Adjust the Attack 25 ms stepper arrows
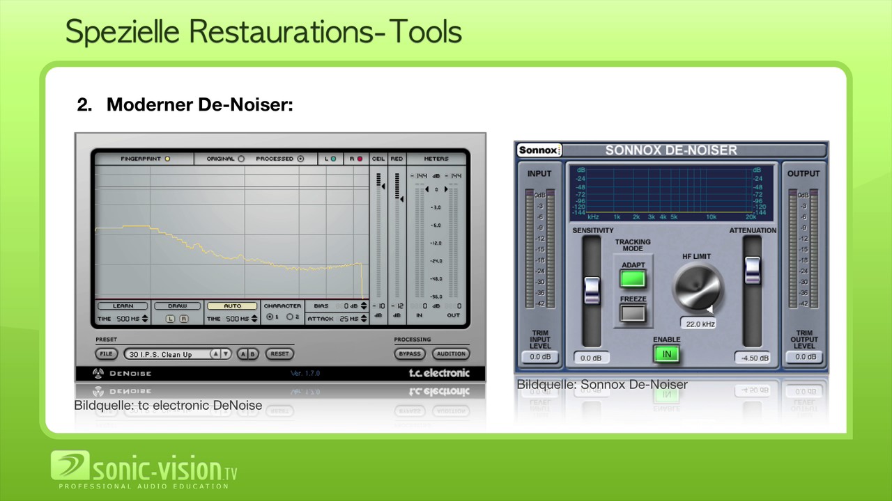 [x=364, y=319]
